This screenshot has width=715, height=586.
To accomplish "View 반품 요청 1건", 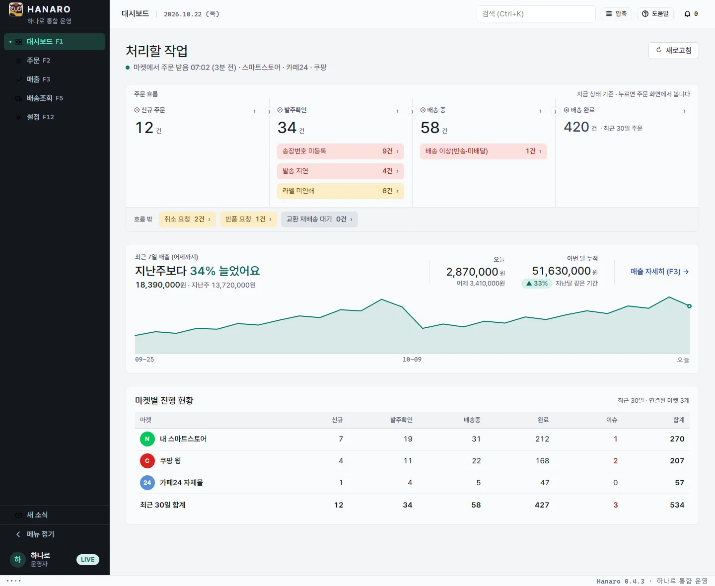I will tap(248, 220).
